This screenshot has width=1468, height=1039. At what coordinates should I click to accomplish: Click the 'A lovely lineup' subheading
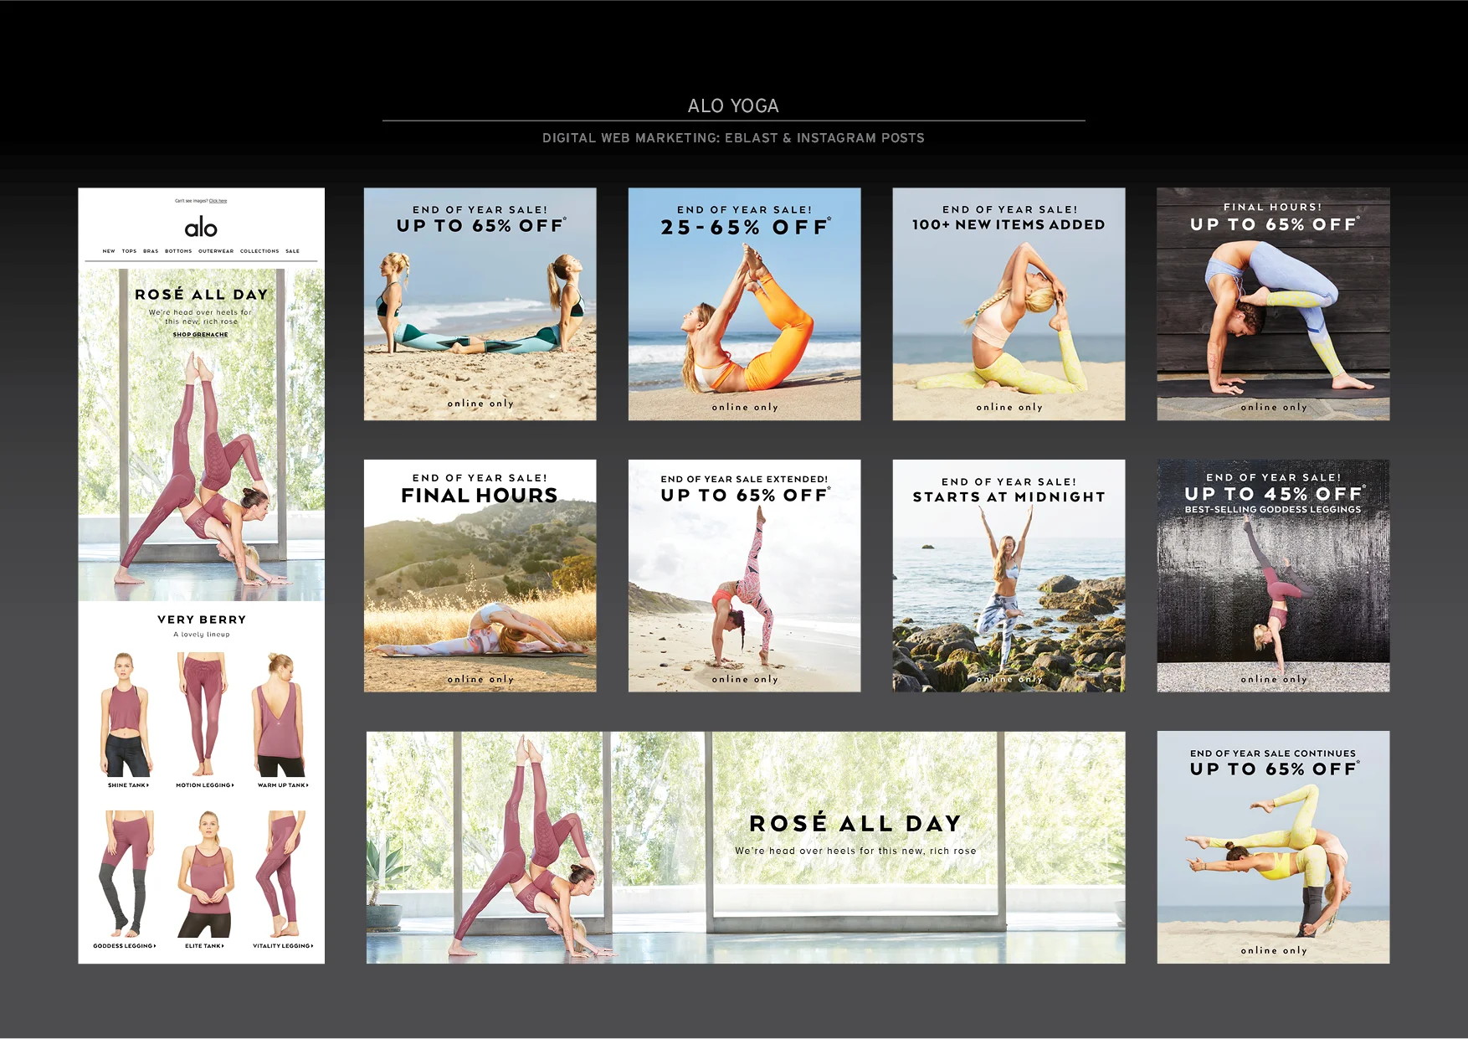click(202, 635)
